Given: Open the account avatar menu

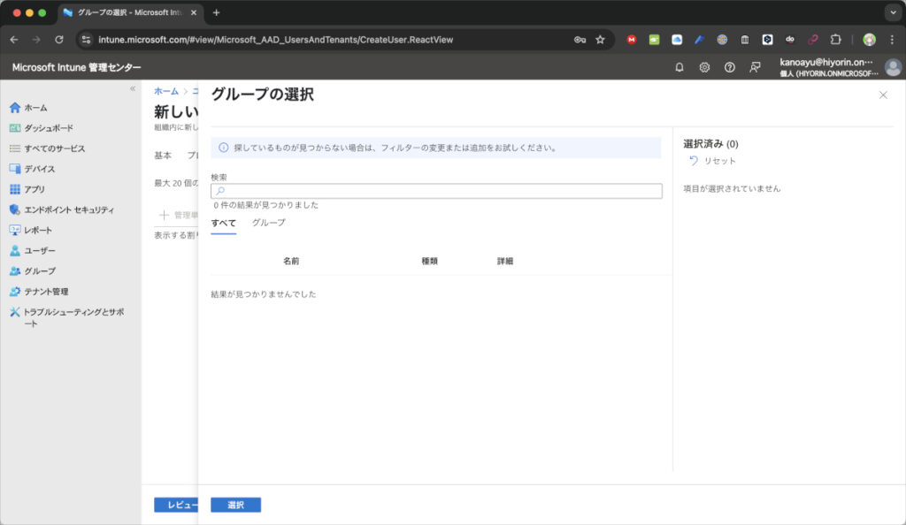Looking at the screenshot, I should 893,67.
